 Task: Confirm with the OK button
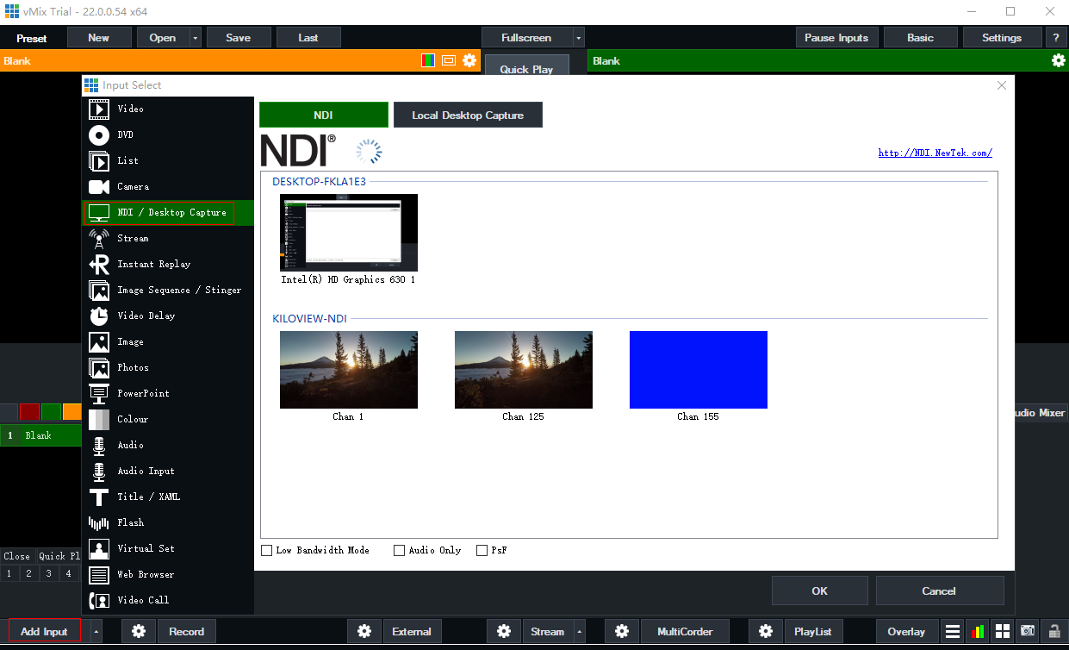820,591
